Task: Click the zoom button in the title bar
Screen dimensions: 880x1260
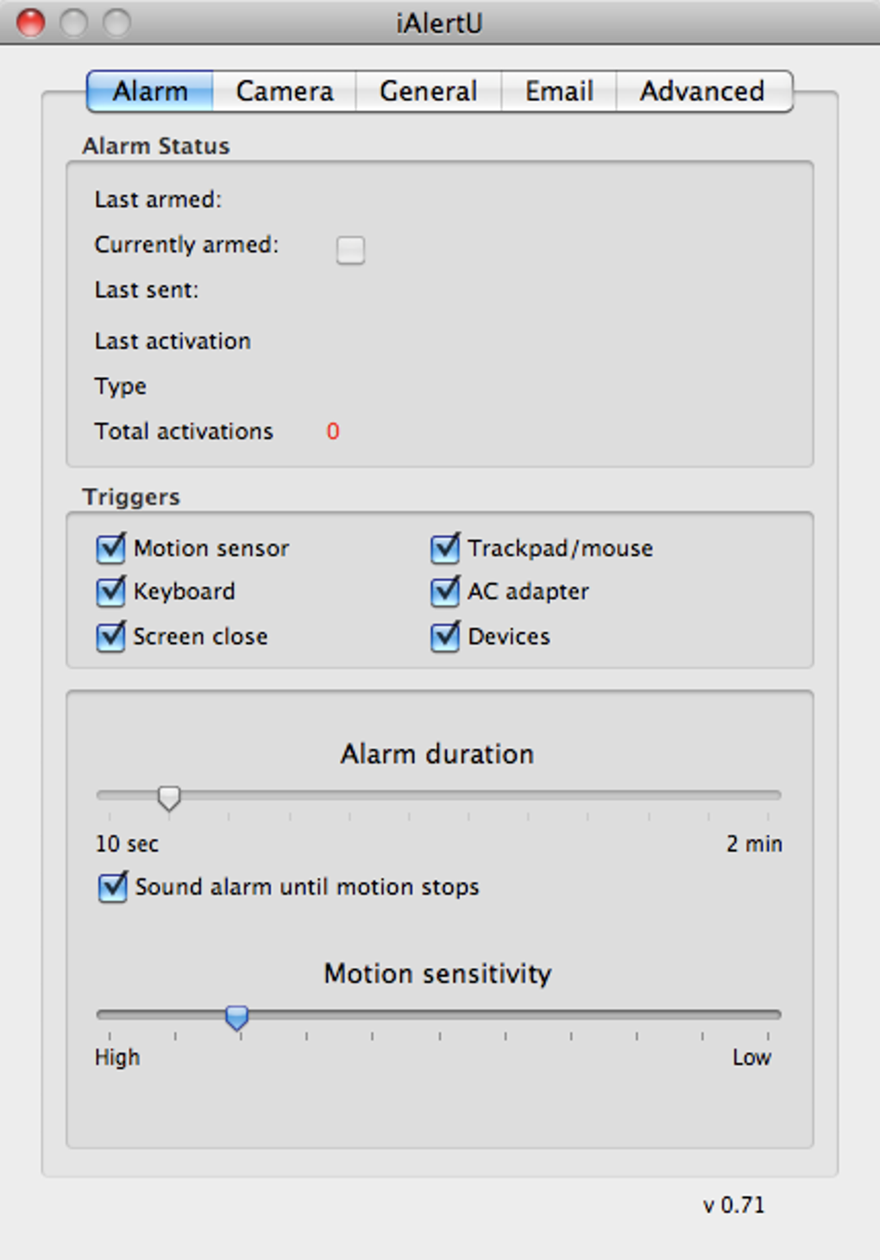Action: [x=116, y=22]
